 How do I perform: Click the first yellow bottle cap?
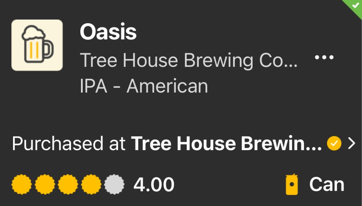(x=22, y=185)
